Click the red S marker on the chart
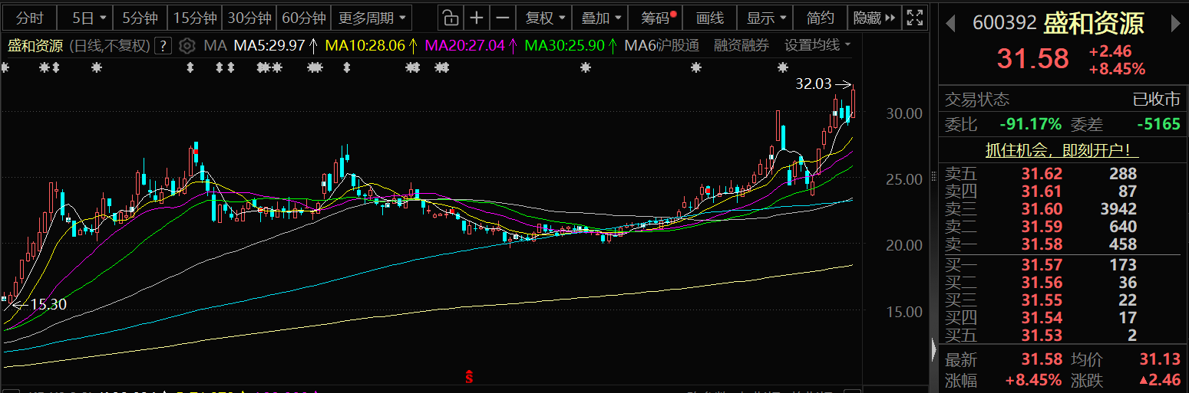The height and width of the screenshot is (393, 1189). 469,377
